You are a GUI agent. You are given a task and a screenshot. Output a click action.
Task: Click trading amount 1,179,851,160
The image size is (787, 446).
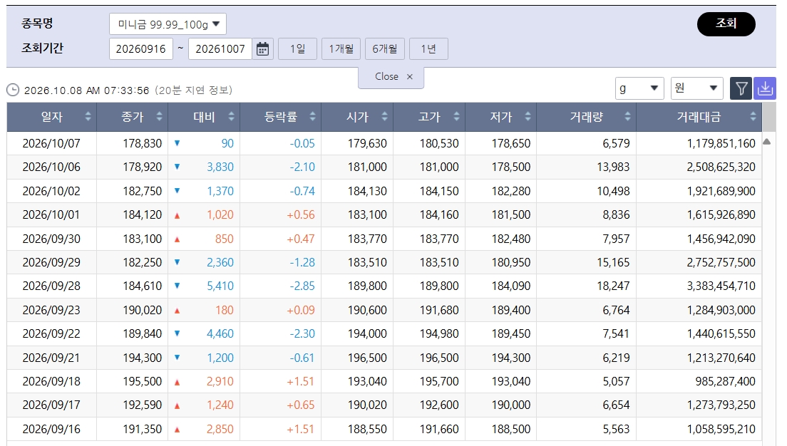point(721,143)
